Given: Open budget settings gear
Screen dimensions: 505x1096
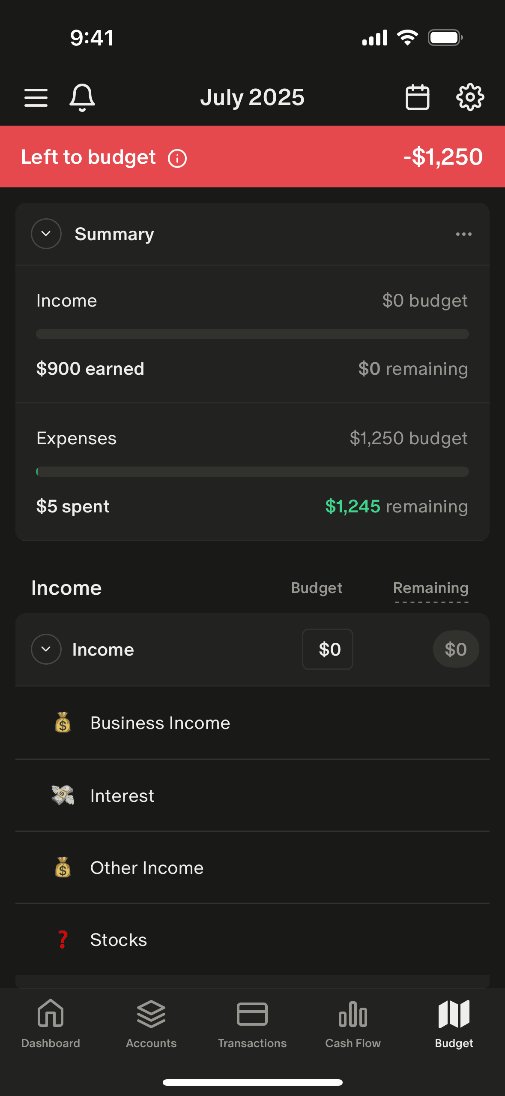Looking at the screenshot, I should (470, 97).
